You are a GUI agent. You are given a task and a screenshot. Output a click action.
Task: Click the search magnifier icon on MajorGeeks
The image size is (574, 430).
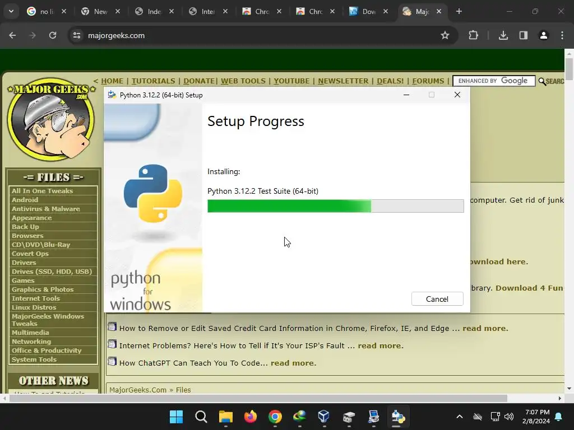click(542, 81)
